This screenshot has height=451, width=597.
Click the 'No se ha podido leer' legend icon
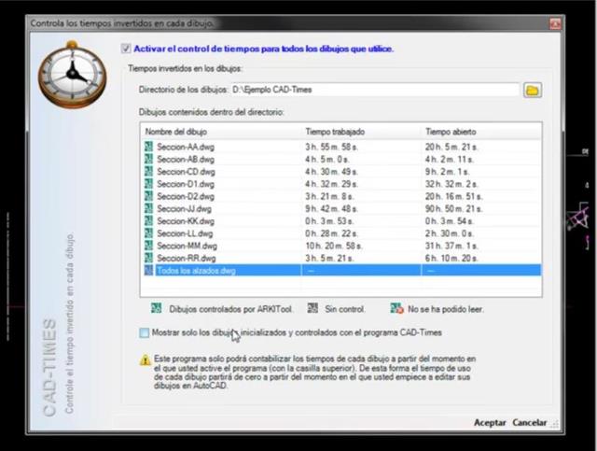pyautogui.click(x=396, y=308)
